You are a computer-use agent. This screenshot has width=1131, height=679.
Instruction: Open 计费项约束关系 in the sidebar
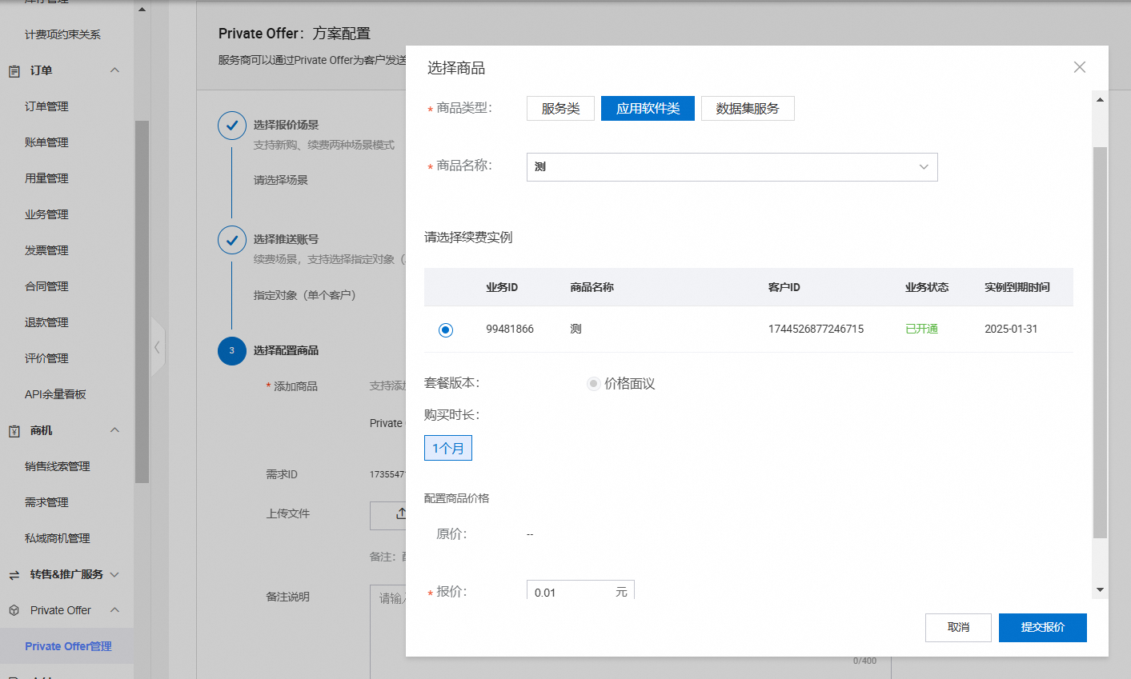coord(62,34)
